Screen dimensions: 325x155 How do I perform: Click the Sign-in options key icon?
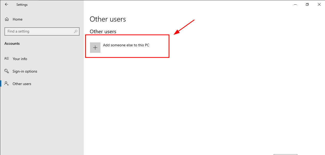(x=7, y=71)
